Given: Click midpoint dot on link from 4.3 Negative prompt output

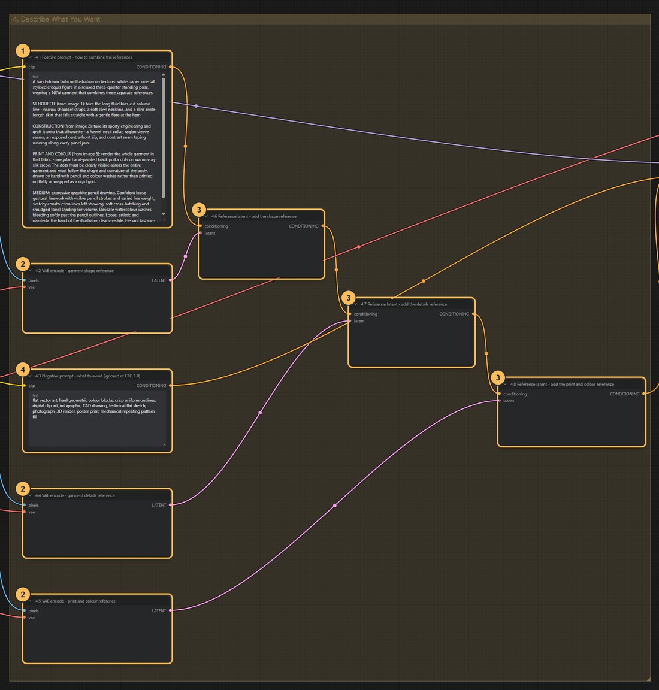Looking at the screenshot, I should tap(424, 281).
